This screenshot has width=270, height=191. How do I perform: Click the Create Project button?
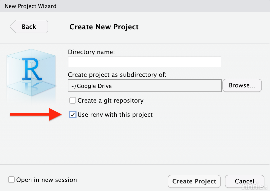194,181
